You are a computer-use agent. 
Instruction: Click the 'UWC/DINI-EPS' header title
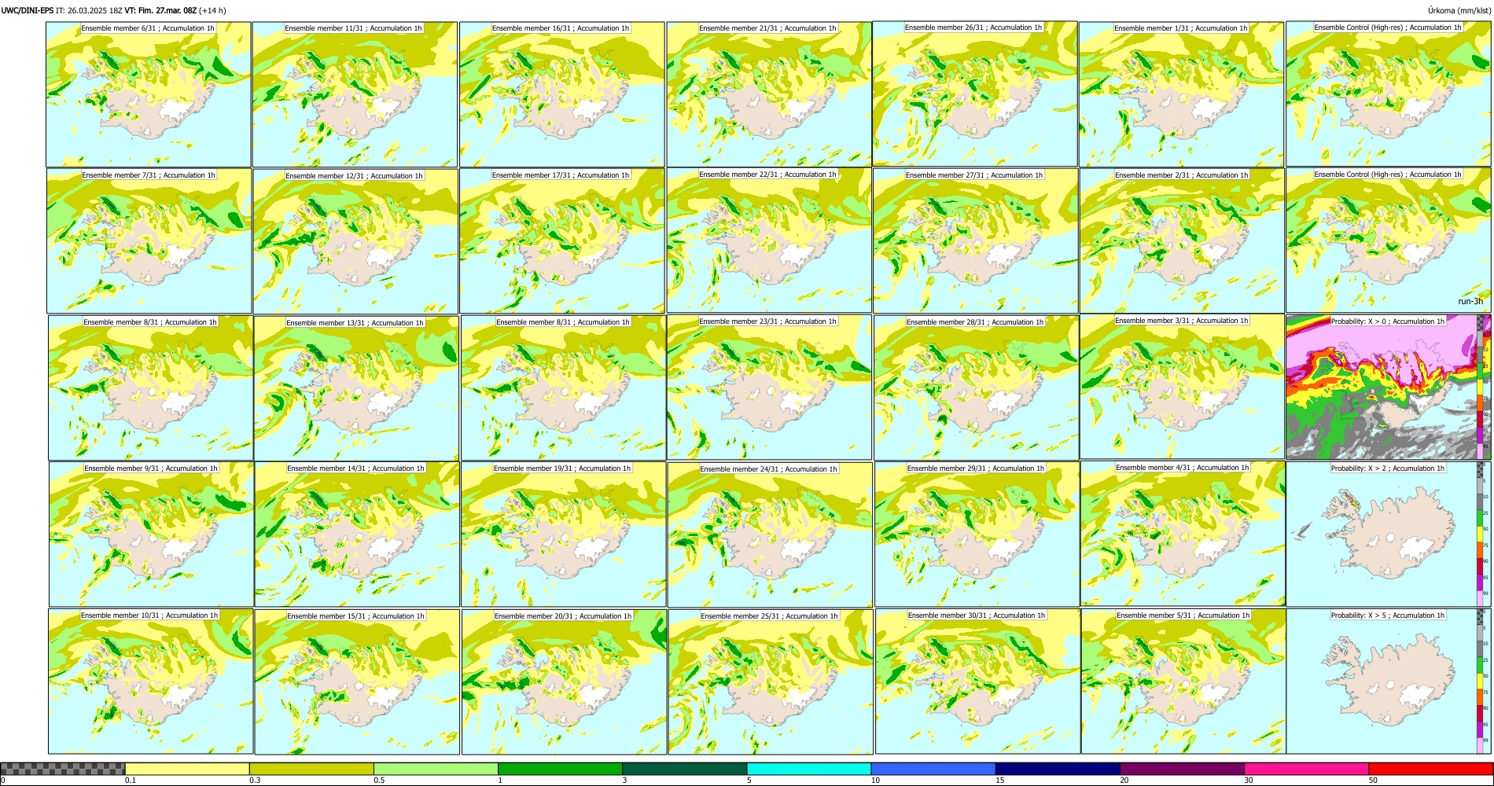point(28,10)
